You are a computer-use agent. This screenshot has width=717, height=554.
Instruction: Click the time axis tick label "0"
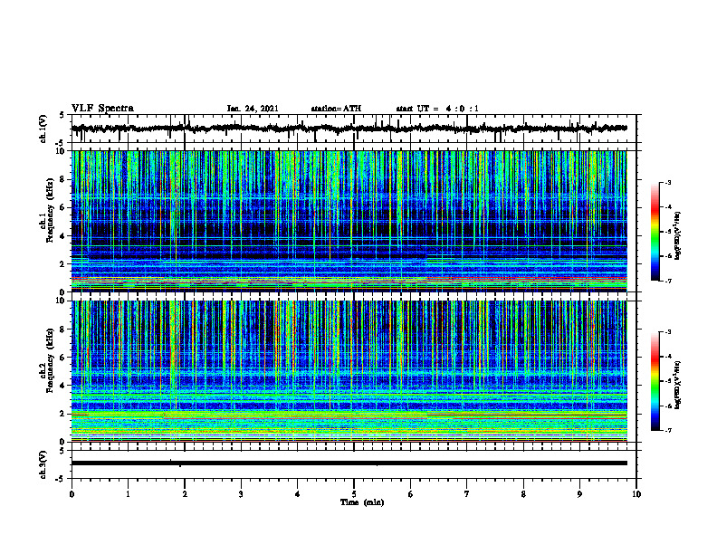72,494
